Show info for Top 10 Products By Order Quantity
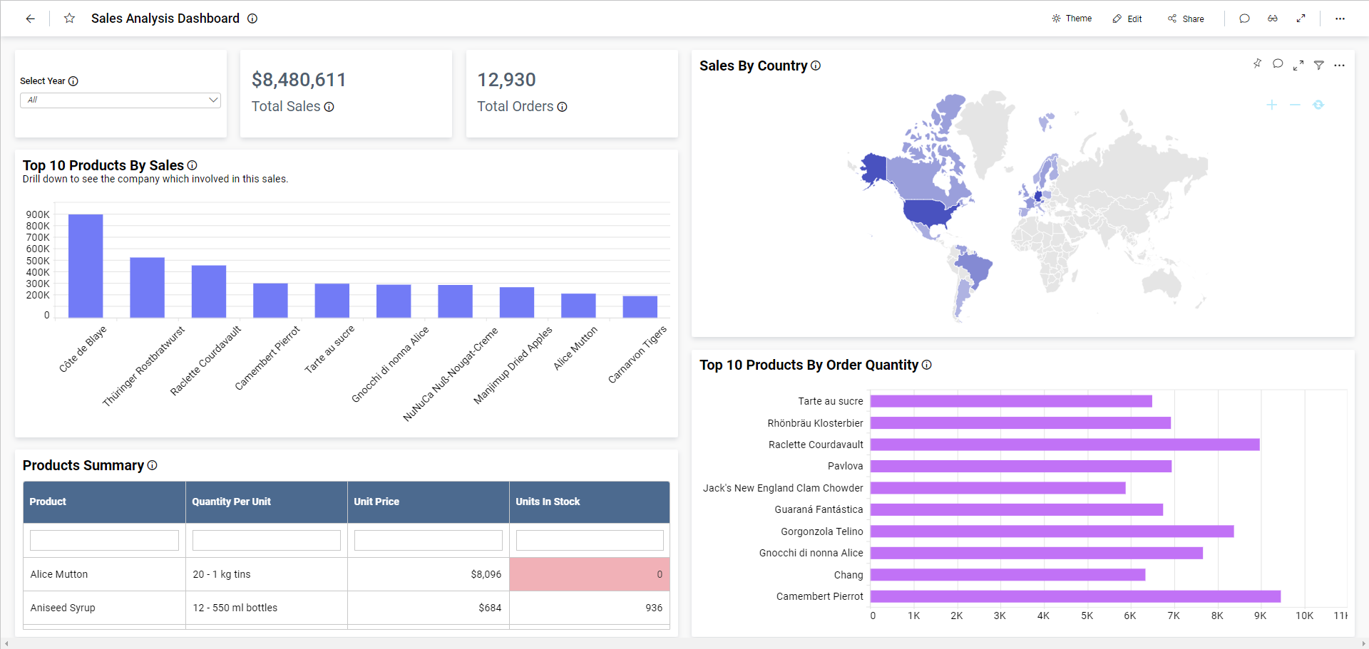 tap(926, 365)
